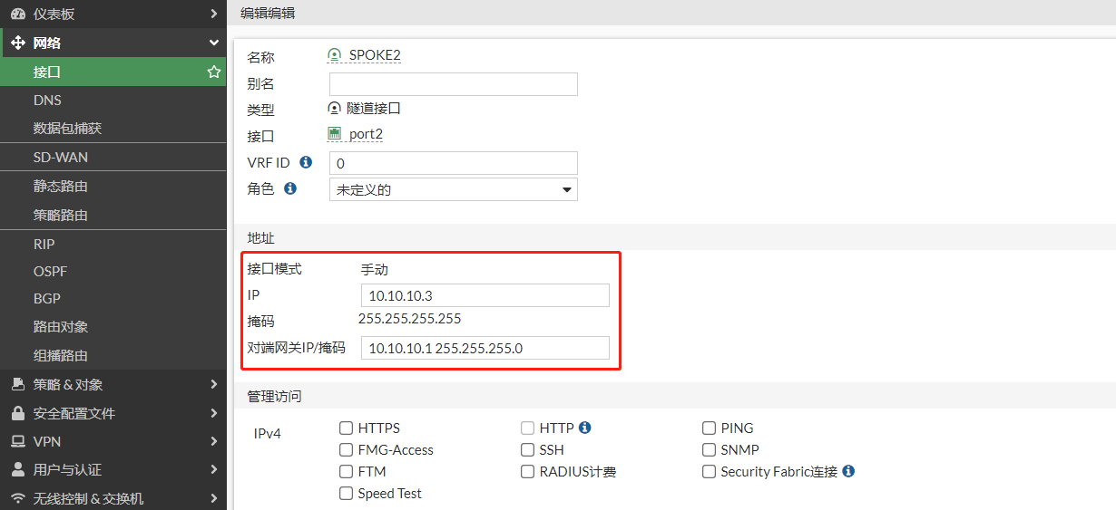Go to the DNS page

click(x=47, y=100)
